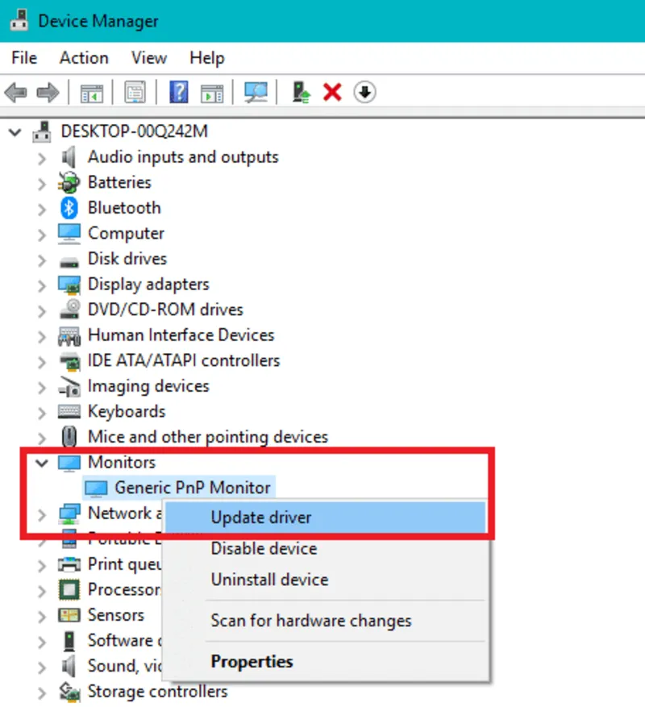645x707 pixels.
Task: Click the blue Help question mark icon
Action: [179, 92]
